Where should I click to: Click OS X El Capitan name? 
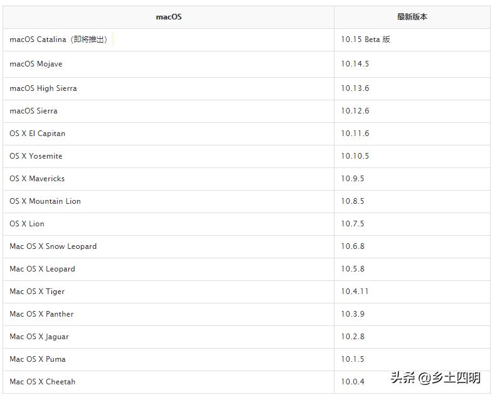pos(38,134)
